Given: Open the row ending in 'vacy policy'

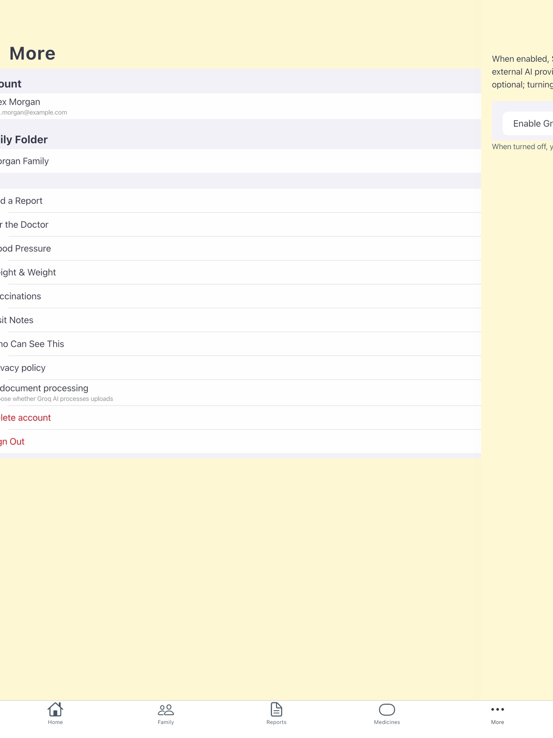Looking at the screenshot, I should pos(240,368).
